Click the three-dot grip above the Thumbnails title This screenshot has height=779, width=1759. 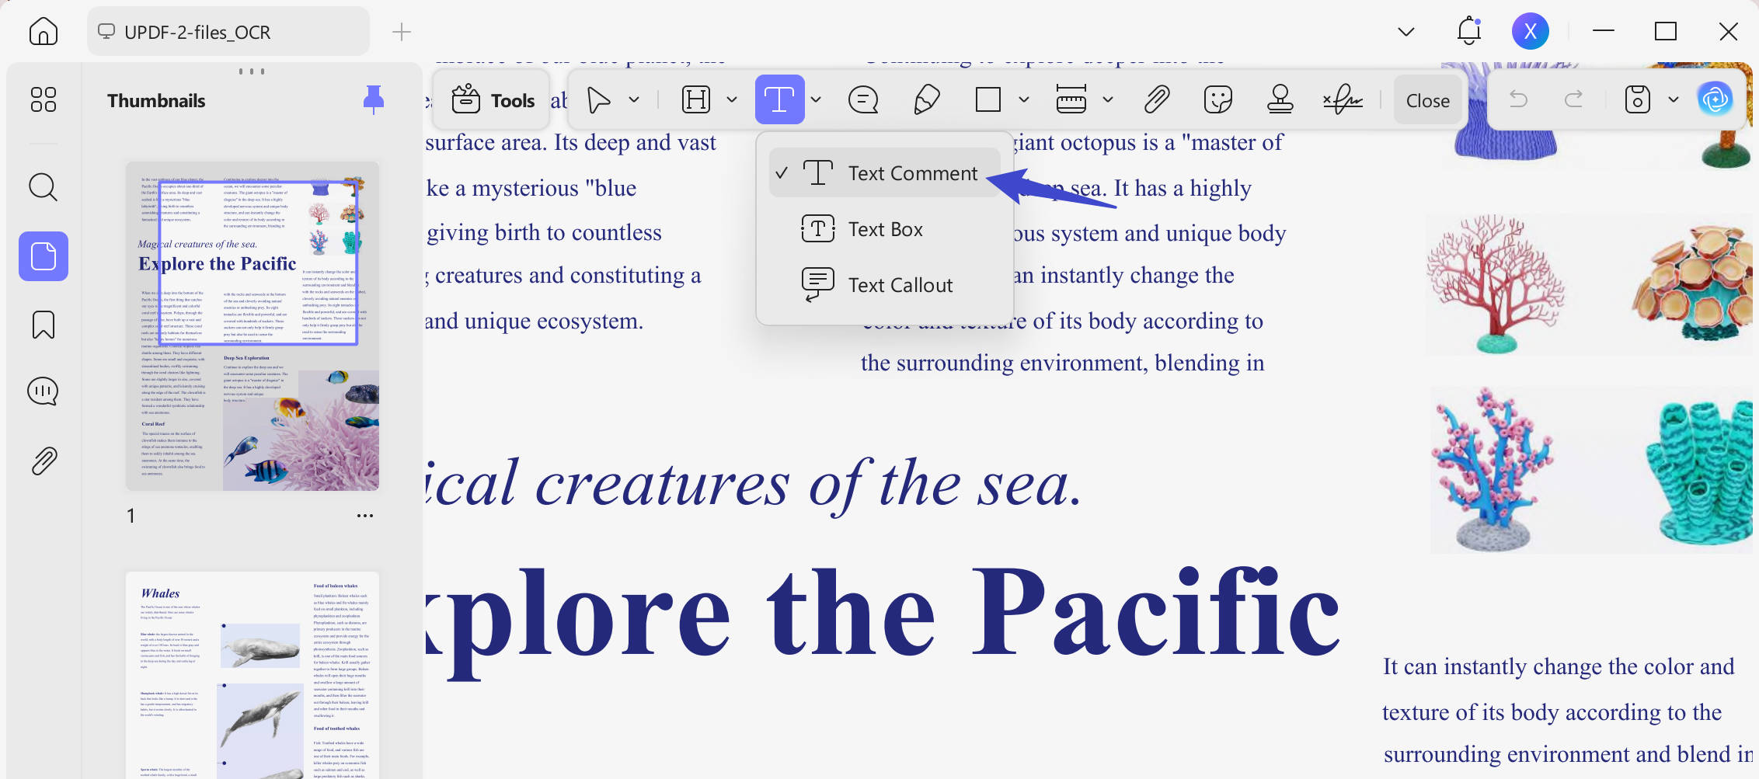[252, 71]
